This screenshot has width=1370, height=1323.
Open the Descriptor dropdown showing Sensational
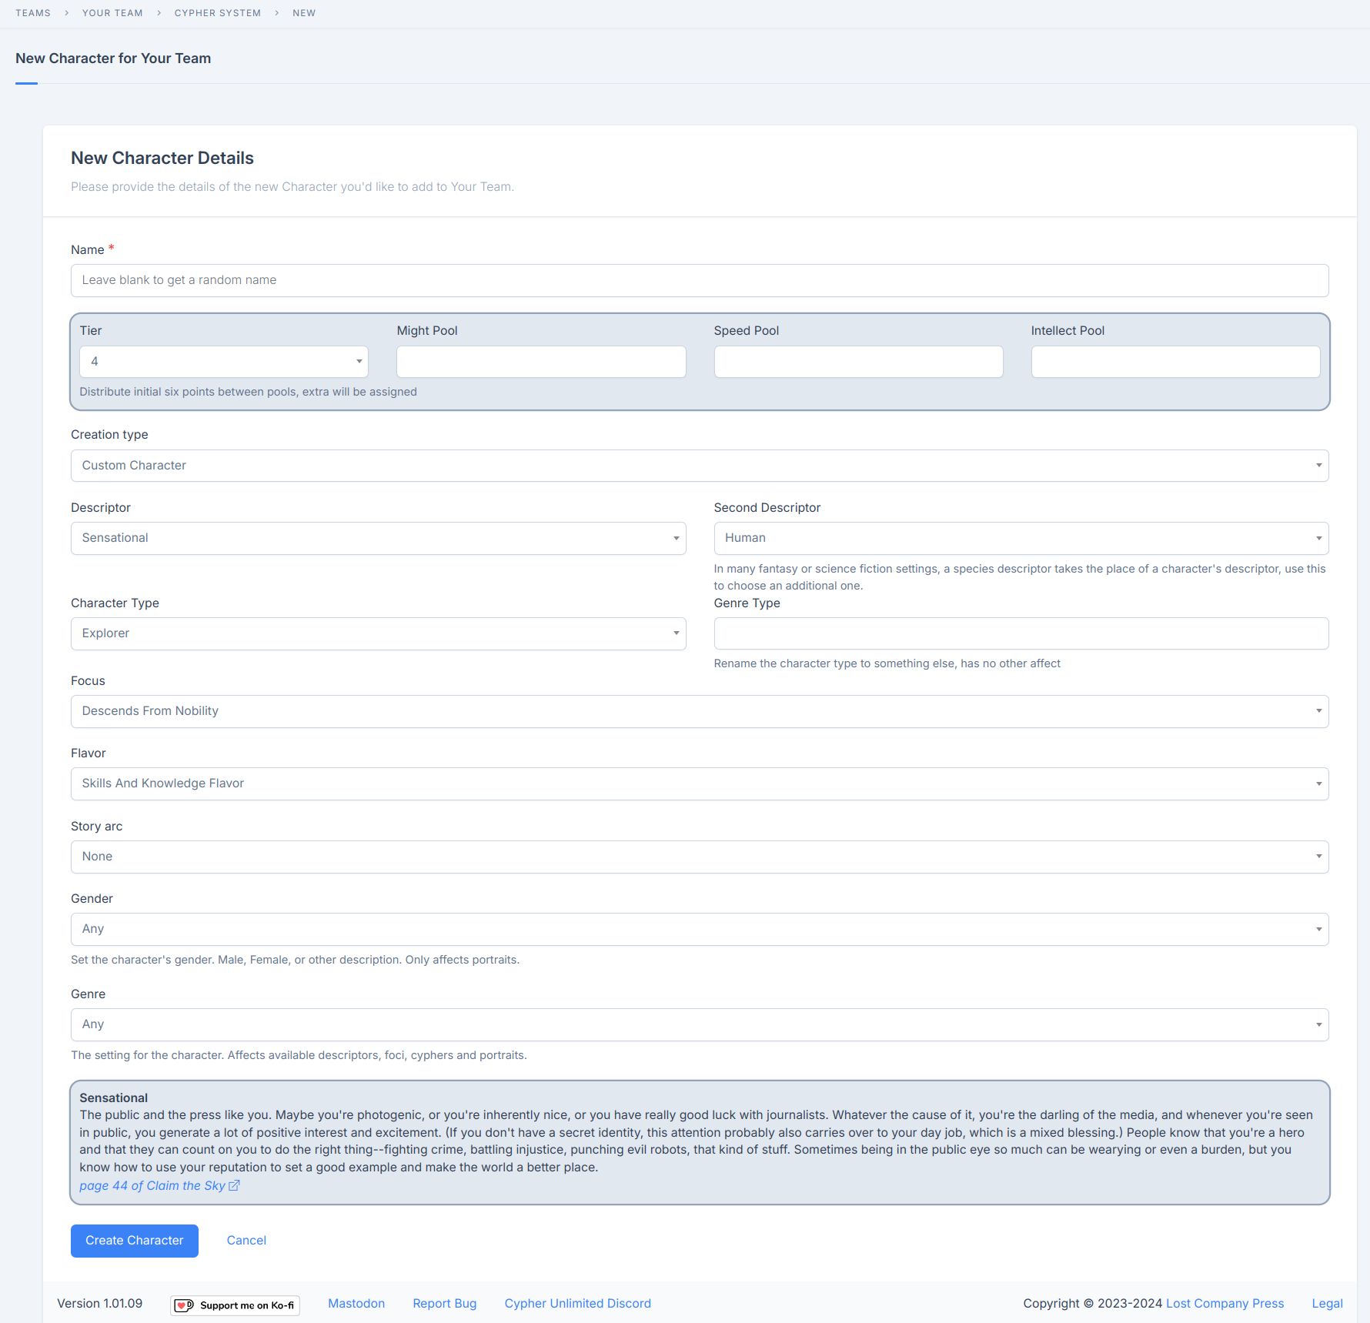pos(378,538)
